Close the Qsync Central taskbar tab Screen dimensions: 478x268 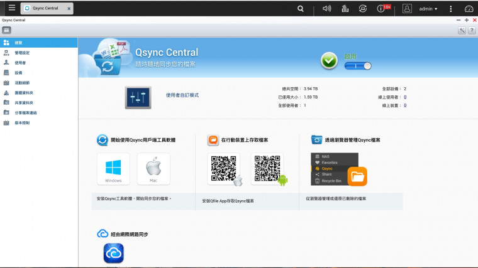(x=69, y=9)
